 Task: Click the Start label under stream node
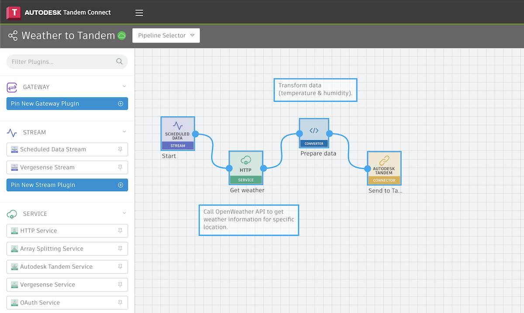pyautogui.click(x=169, y=156)
